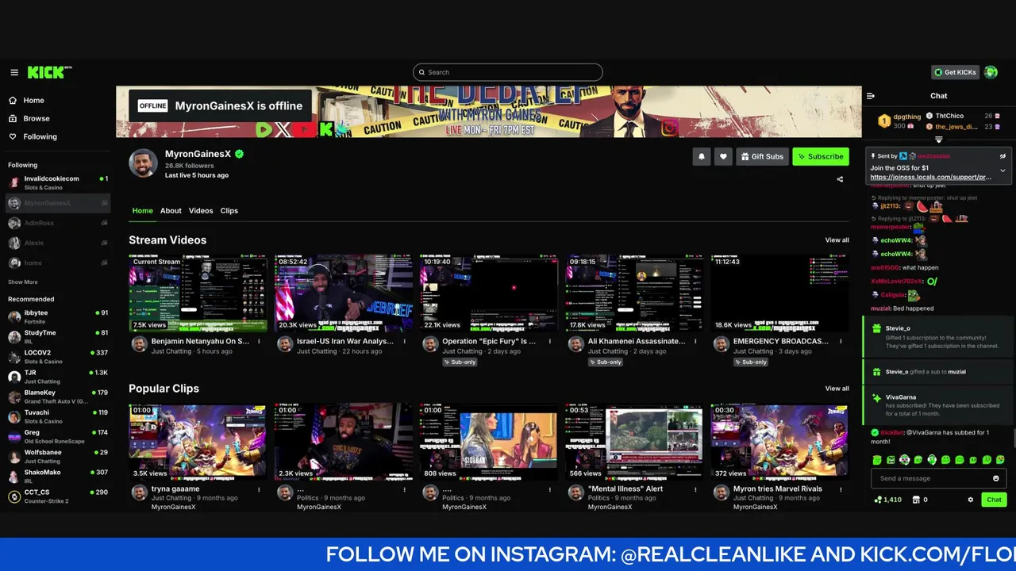Click the heart follow icon
Screen dimensions: 1016x571
point(723,156)
